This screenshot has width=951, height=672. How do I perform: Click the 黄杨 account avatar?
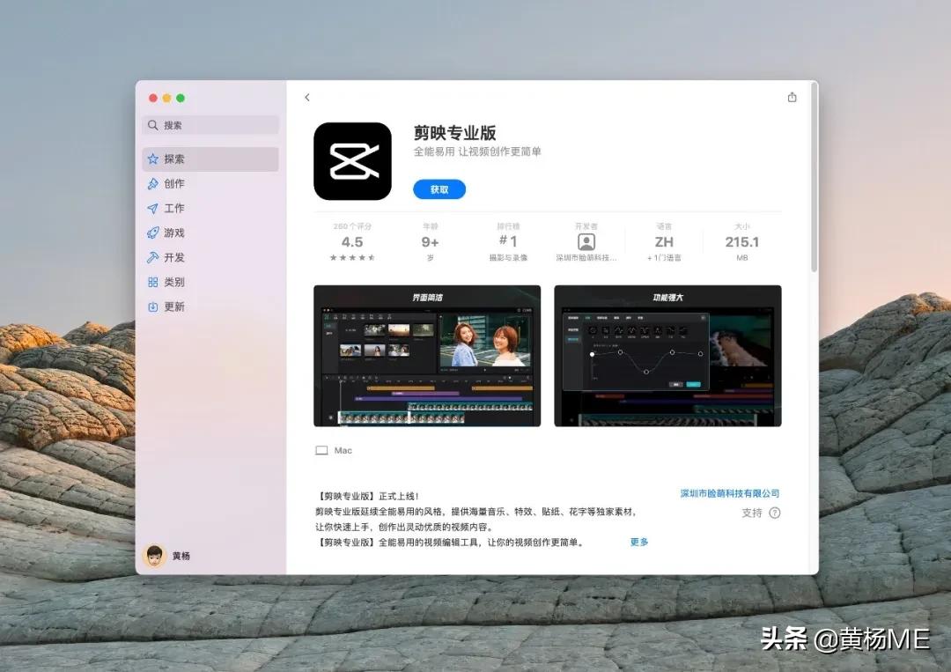coord(155,556)
